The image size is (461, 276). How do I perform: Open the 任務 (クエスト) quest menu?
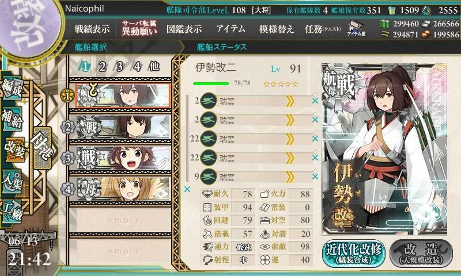[323, 29]
